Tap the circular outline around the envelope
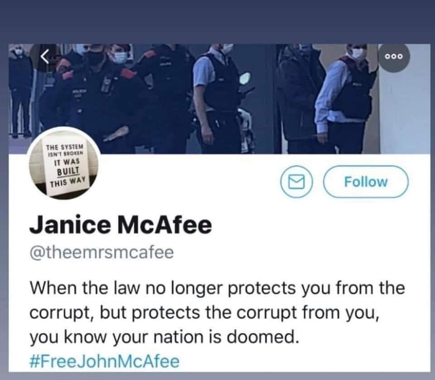435x380 pixels. tap(296, 182)
